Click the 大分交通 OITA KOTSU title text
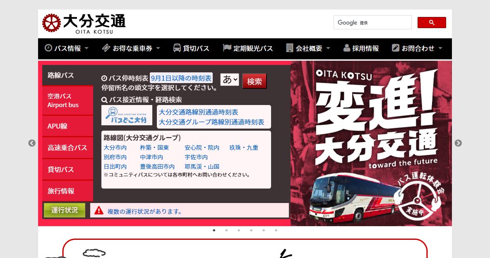 tap(94, 24)
